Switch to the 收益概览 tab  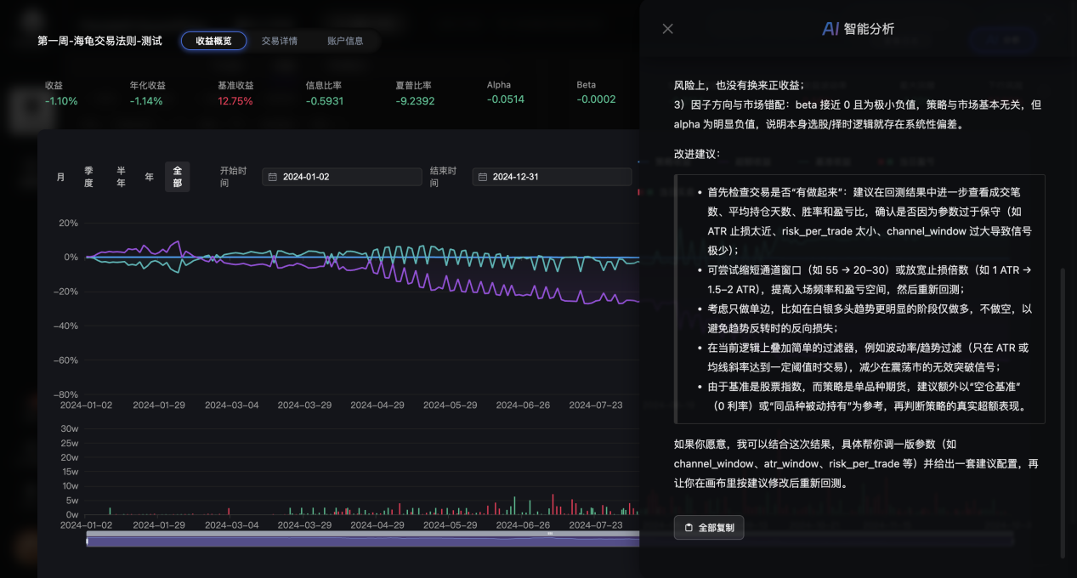pos(213,41)
